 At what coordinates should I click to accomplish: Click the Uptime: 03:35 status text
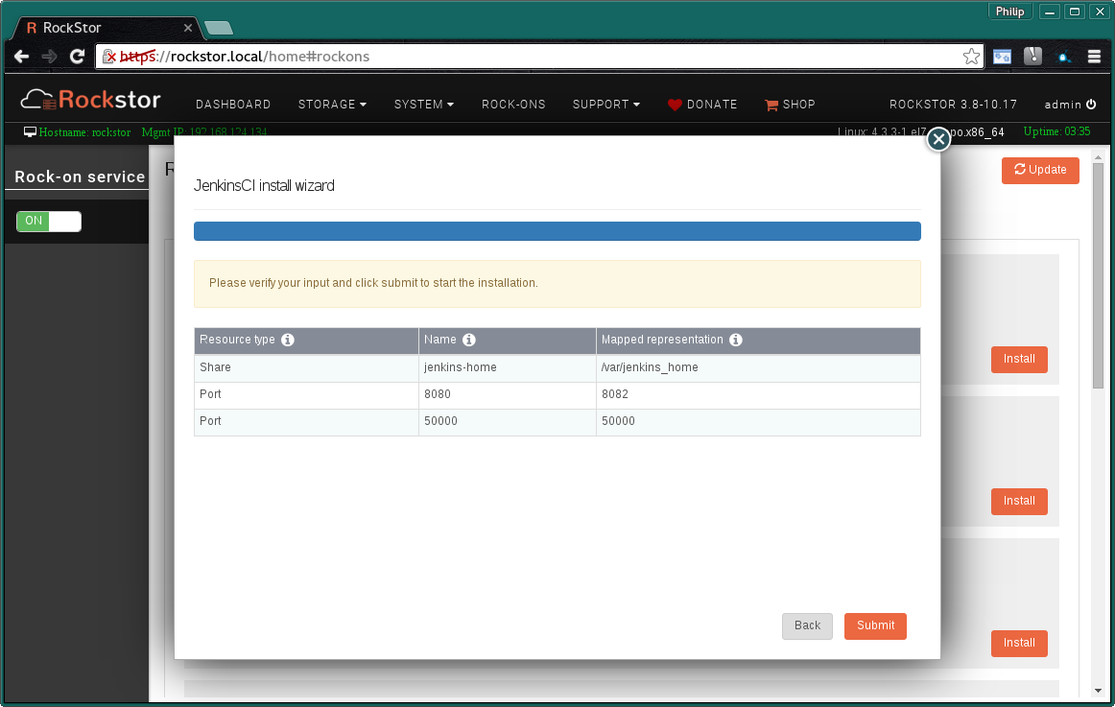click(1056, 131)
